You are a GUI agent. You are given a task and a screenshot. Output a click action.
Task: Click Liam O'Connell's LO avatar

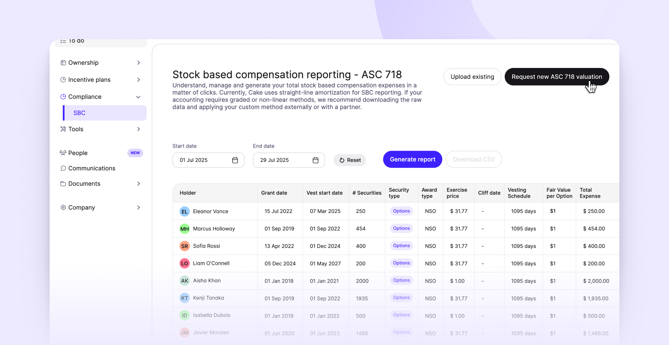click(185, 263)
